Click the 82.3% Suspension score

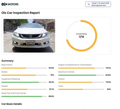point(51,82)
